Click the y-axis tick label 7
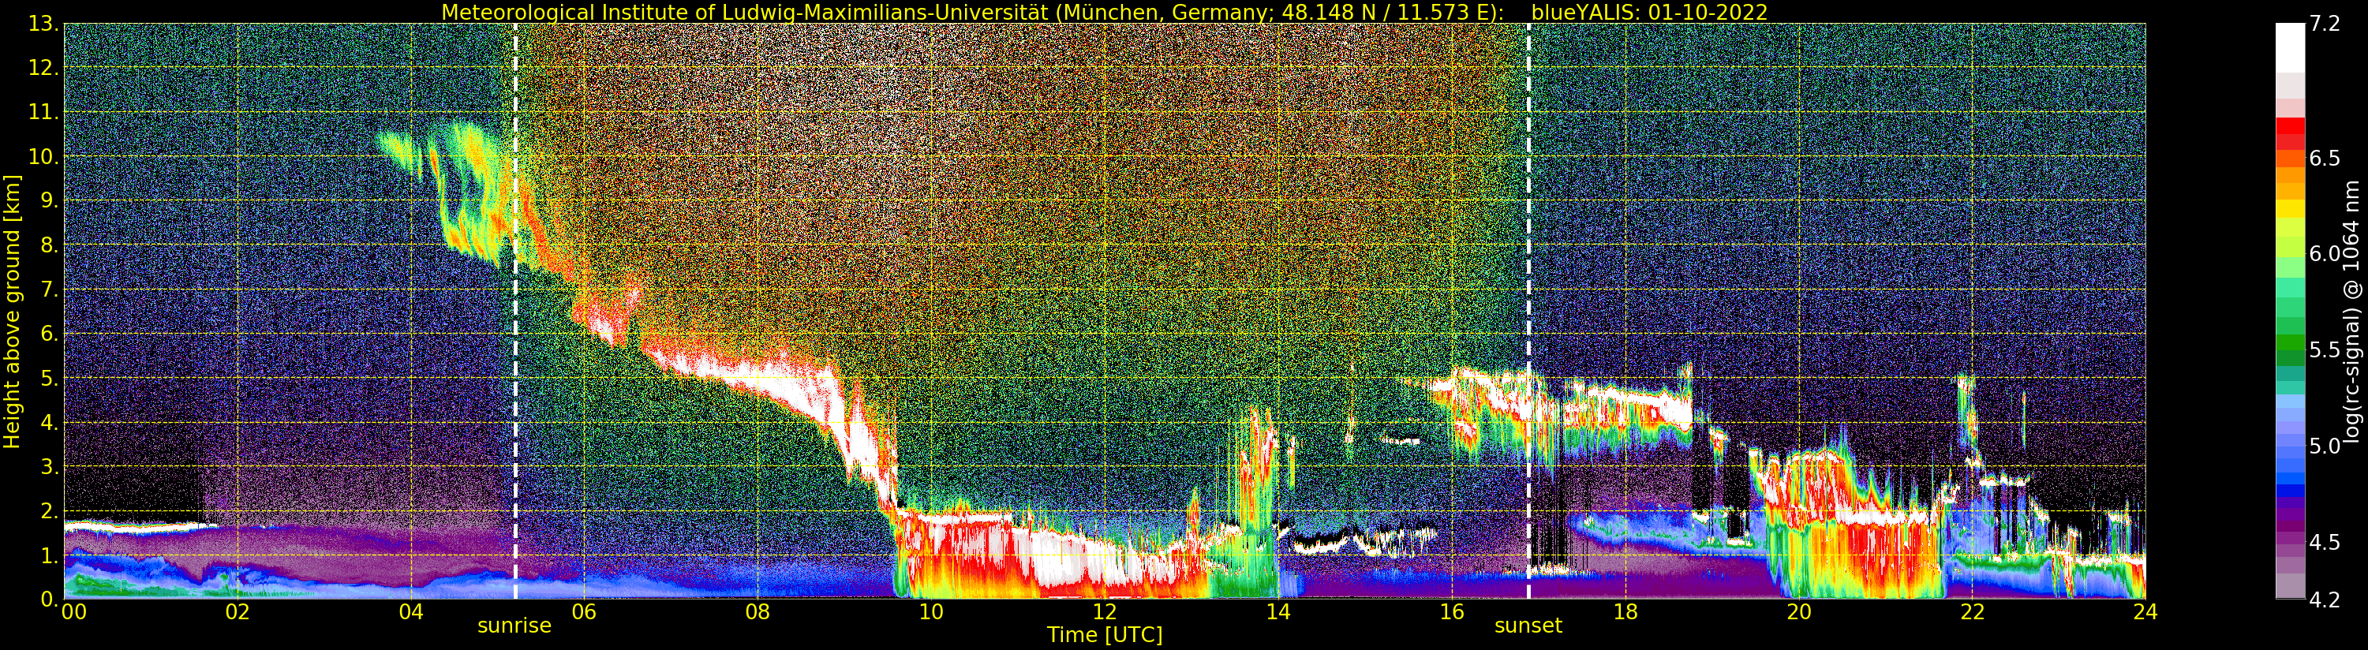Viewport: 2368px width, 650px height. pyautogui.click(x=50, y=290)
